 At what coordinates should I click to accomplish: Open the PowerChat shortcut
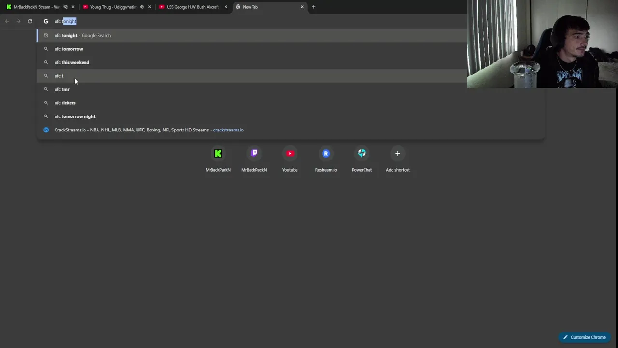coord(362,159)
